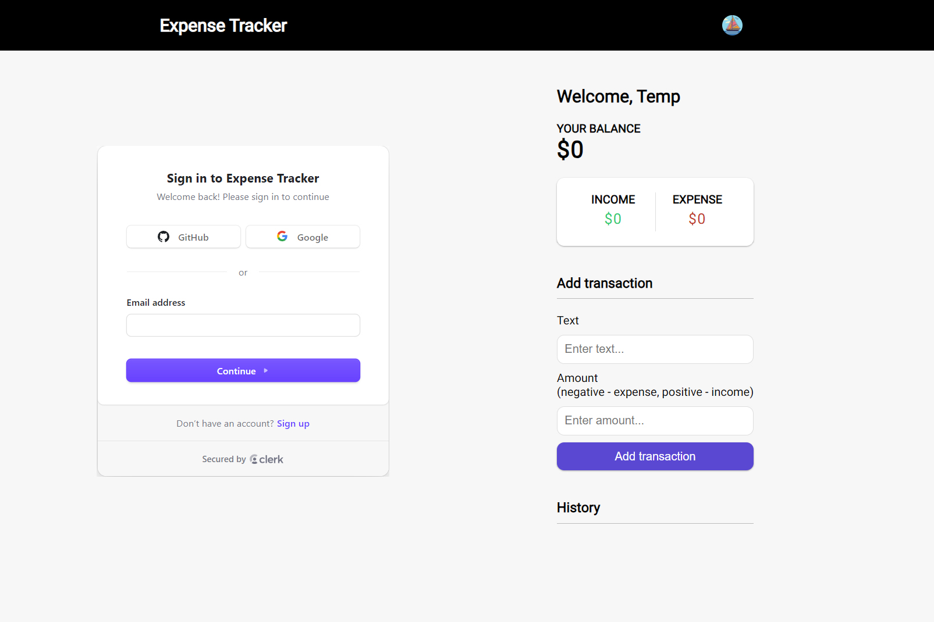The width and height of the screenshot is (934, 622).
Task: Click the Expense Tracker header title
Action: point(223,26)
